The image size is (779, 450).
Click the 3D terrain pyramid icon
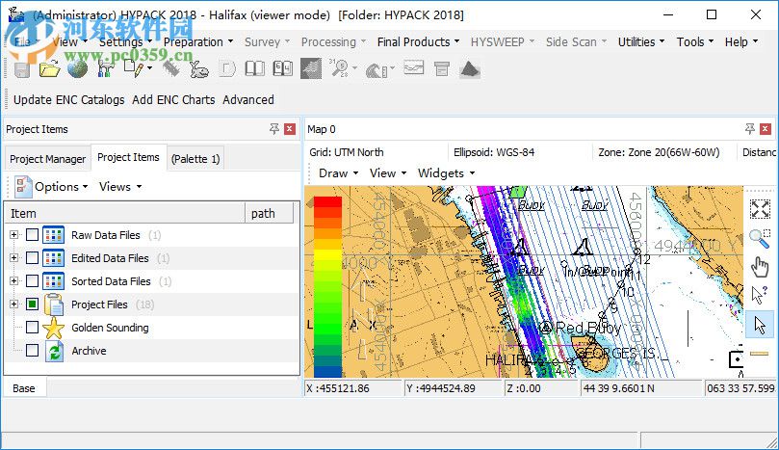coord(470,69)
